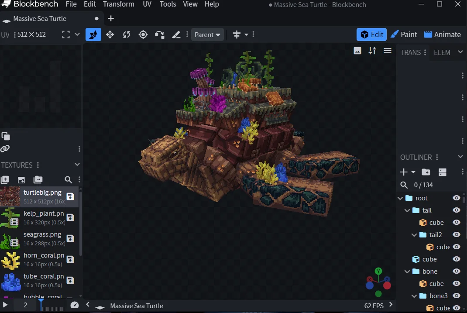Toggle visibility of the tail2 group
The image size is (467, 313).
[x=457, y=235]
